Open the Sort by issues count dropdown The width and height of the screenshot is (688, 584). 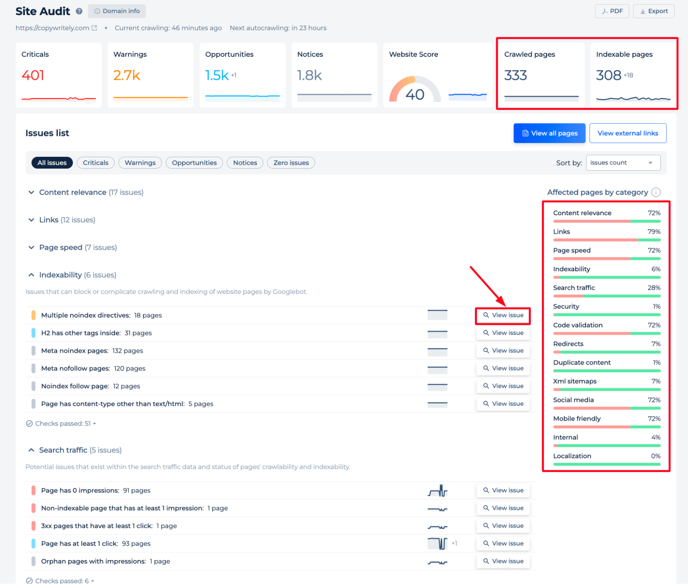click(623, 163)
